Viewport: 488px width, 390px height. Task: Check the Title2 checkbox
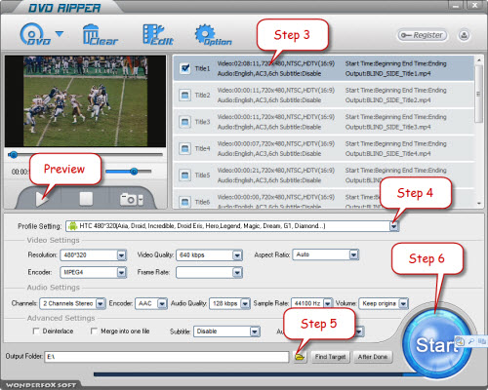[184, 96]
